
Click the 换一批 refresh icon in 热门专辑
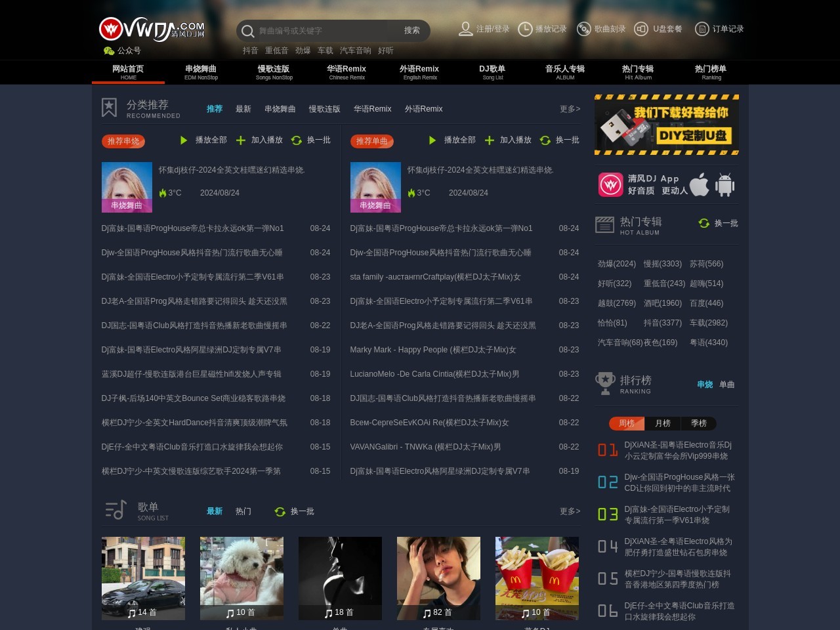click(x=703, y=223)
